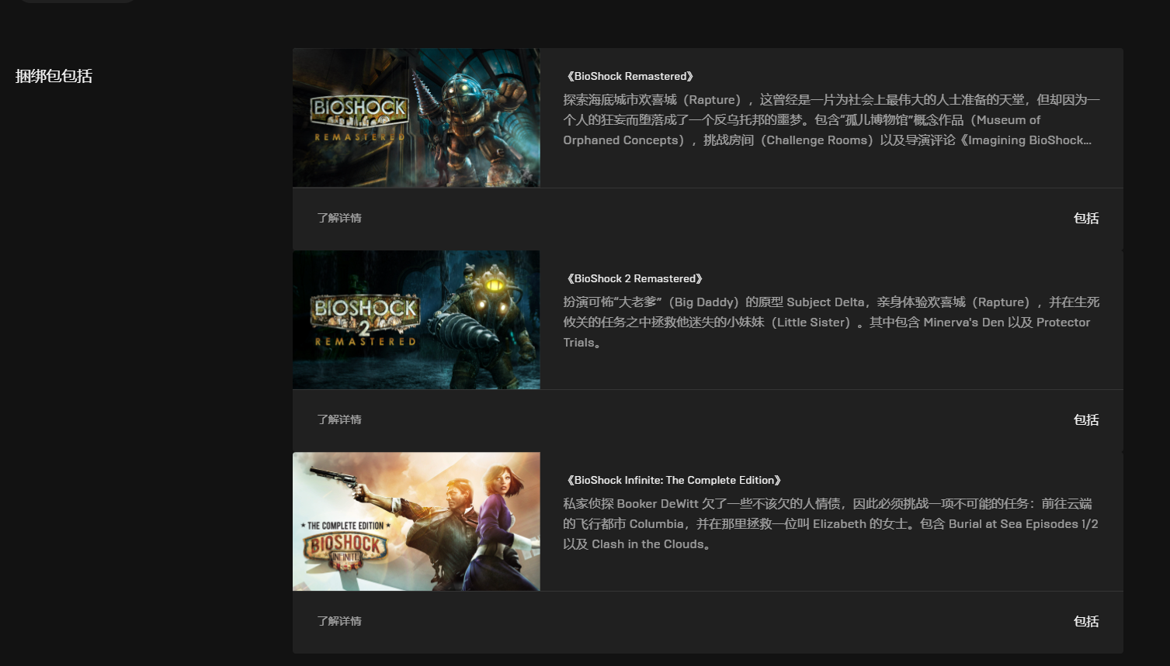Click 《BioShock Infinite: The Complete Edition》 title
The width and height of the screenshot is (1170, 666).
[673, 480]
